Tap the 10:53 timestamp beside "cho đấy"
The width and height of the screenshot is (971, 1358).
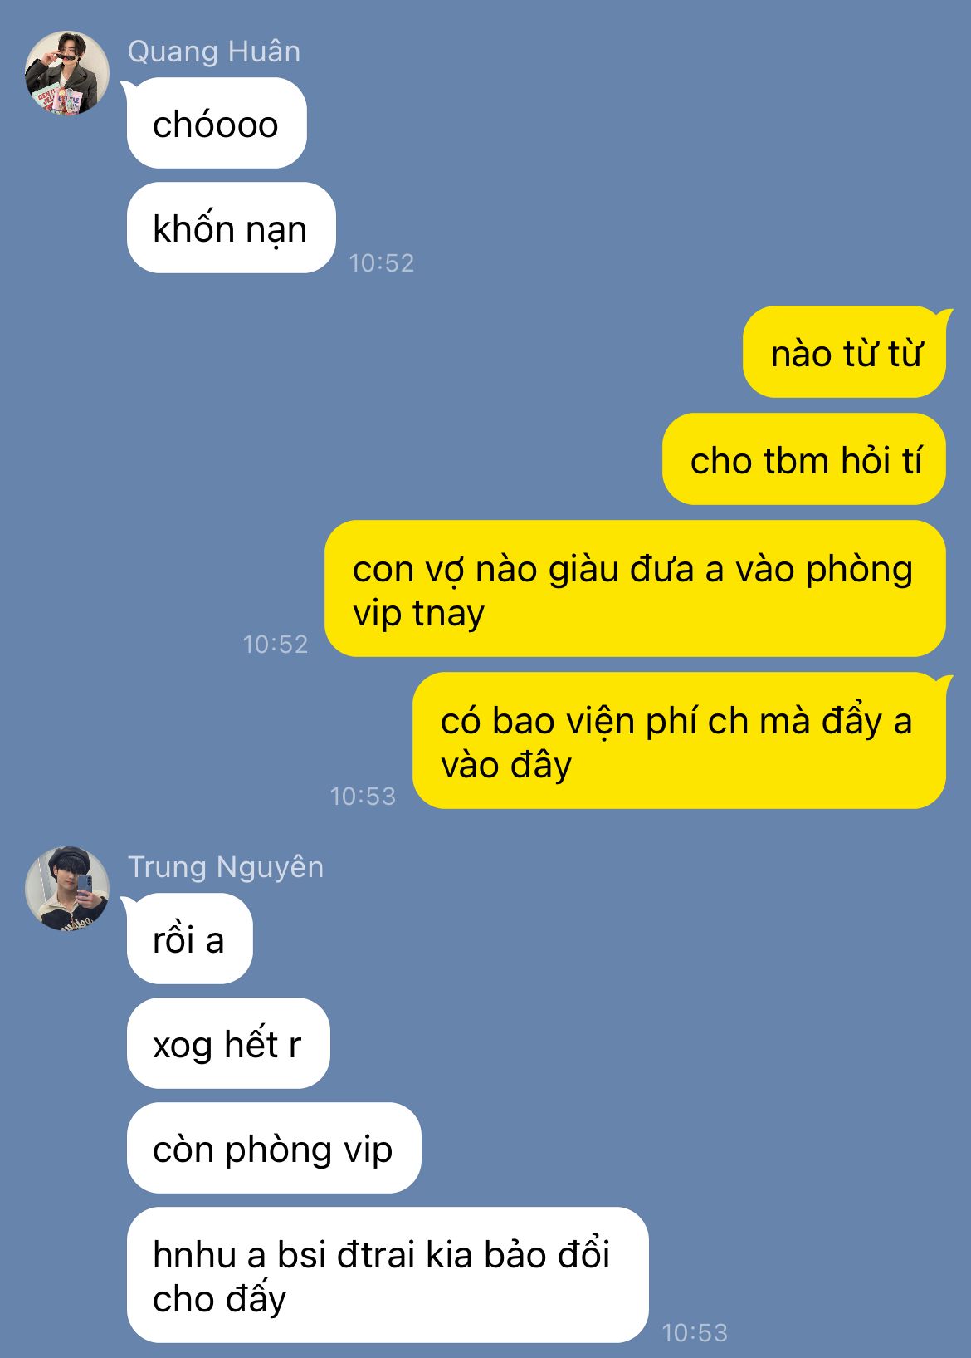coord(695,1333)
